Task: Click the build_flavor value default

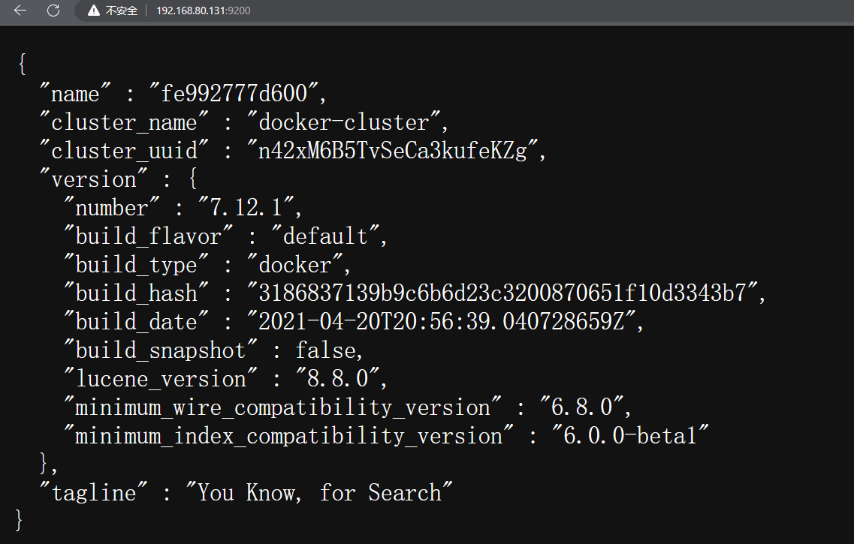Action: point(325,236)
